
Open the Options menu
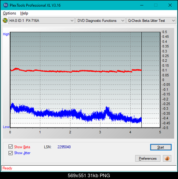[9, 13]
